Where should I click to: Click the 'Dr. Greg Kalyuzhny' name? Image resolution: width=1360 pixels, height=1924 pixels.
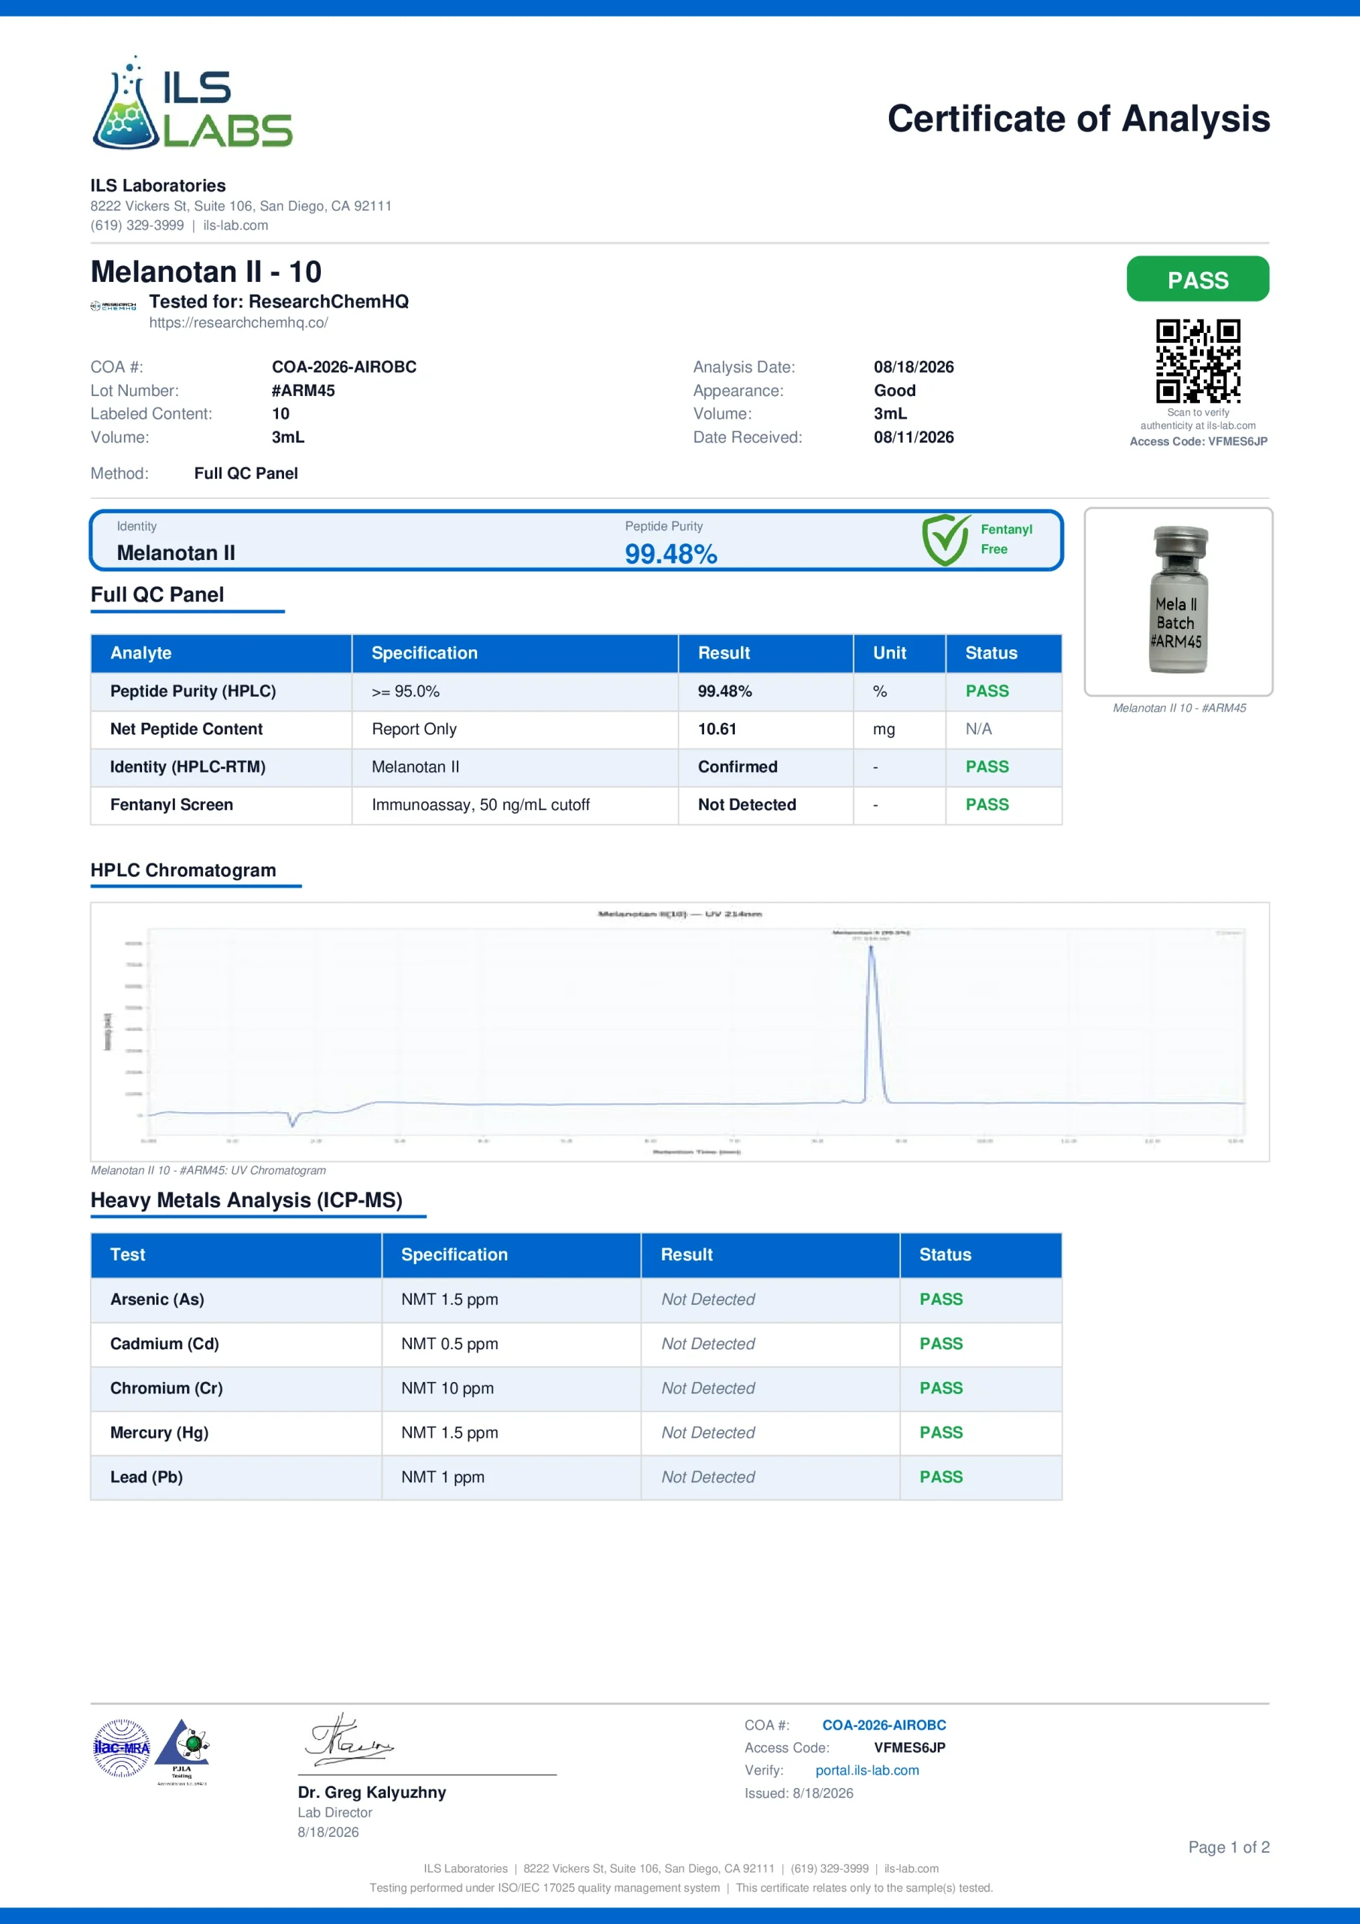371,1792
